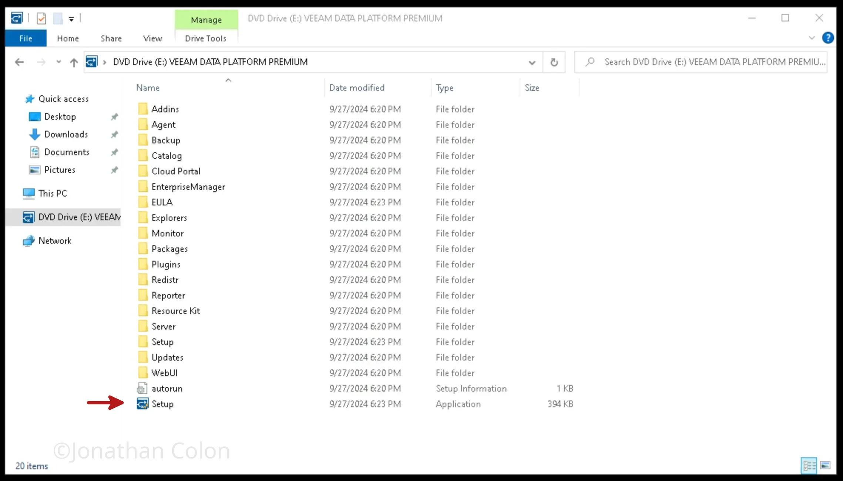The image size is (843, 481).
Task: Open the Home ribbon tab
Action: click(x=68, y=38)
